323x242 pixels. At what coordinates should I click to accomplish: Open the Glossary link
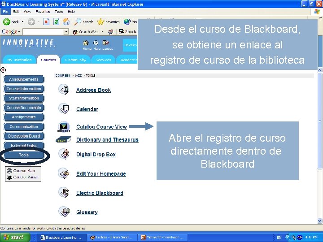coord(87,212)
